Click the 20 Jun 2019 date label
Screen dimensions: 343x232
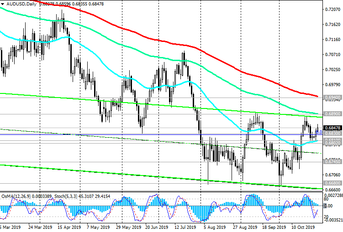[157, 227]
